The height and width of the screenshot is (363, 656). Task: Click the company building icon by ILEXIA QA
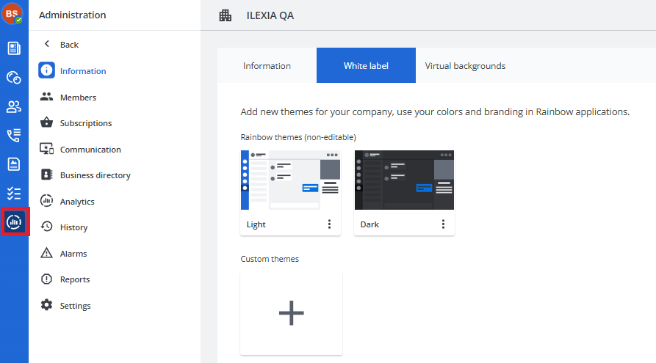[x=225, y=16]
